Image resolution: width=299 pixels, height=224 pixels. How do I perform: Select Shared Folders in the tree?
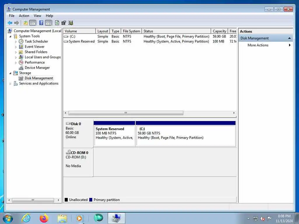coord(36,52)
